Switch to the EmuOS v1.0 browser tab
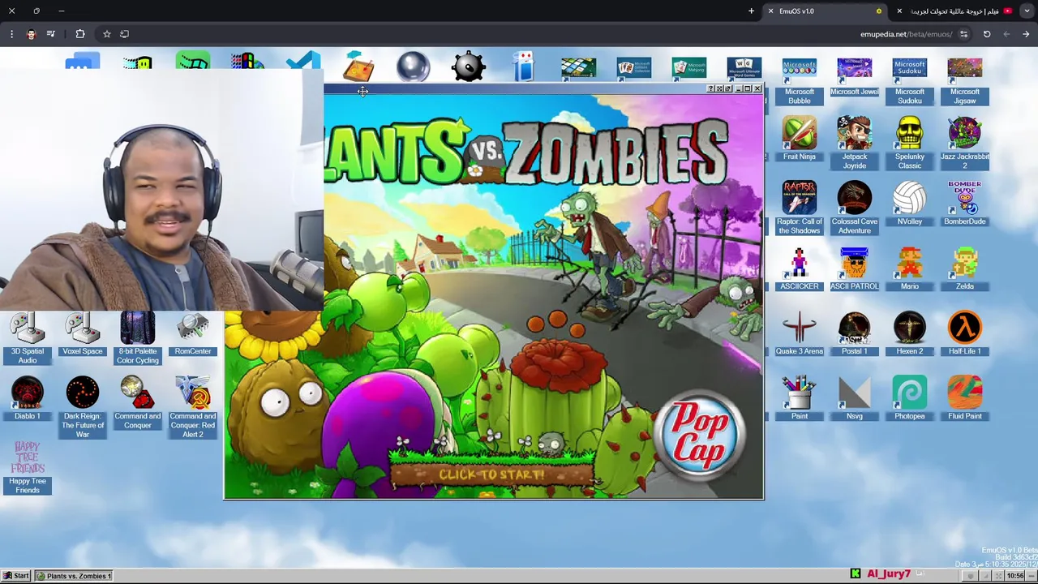This screenshot has height=584, width=1038. pyautogui.click(x=825, y=11)
